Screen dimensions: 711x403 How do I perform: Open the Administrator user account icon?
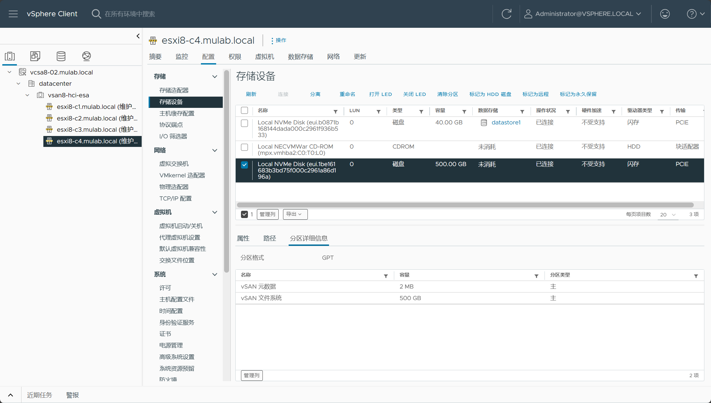coord(528,14)
